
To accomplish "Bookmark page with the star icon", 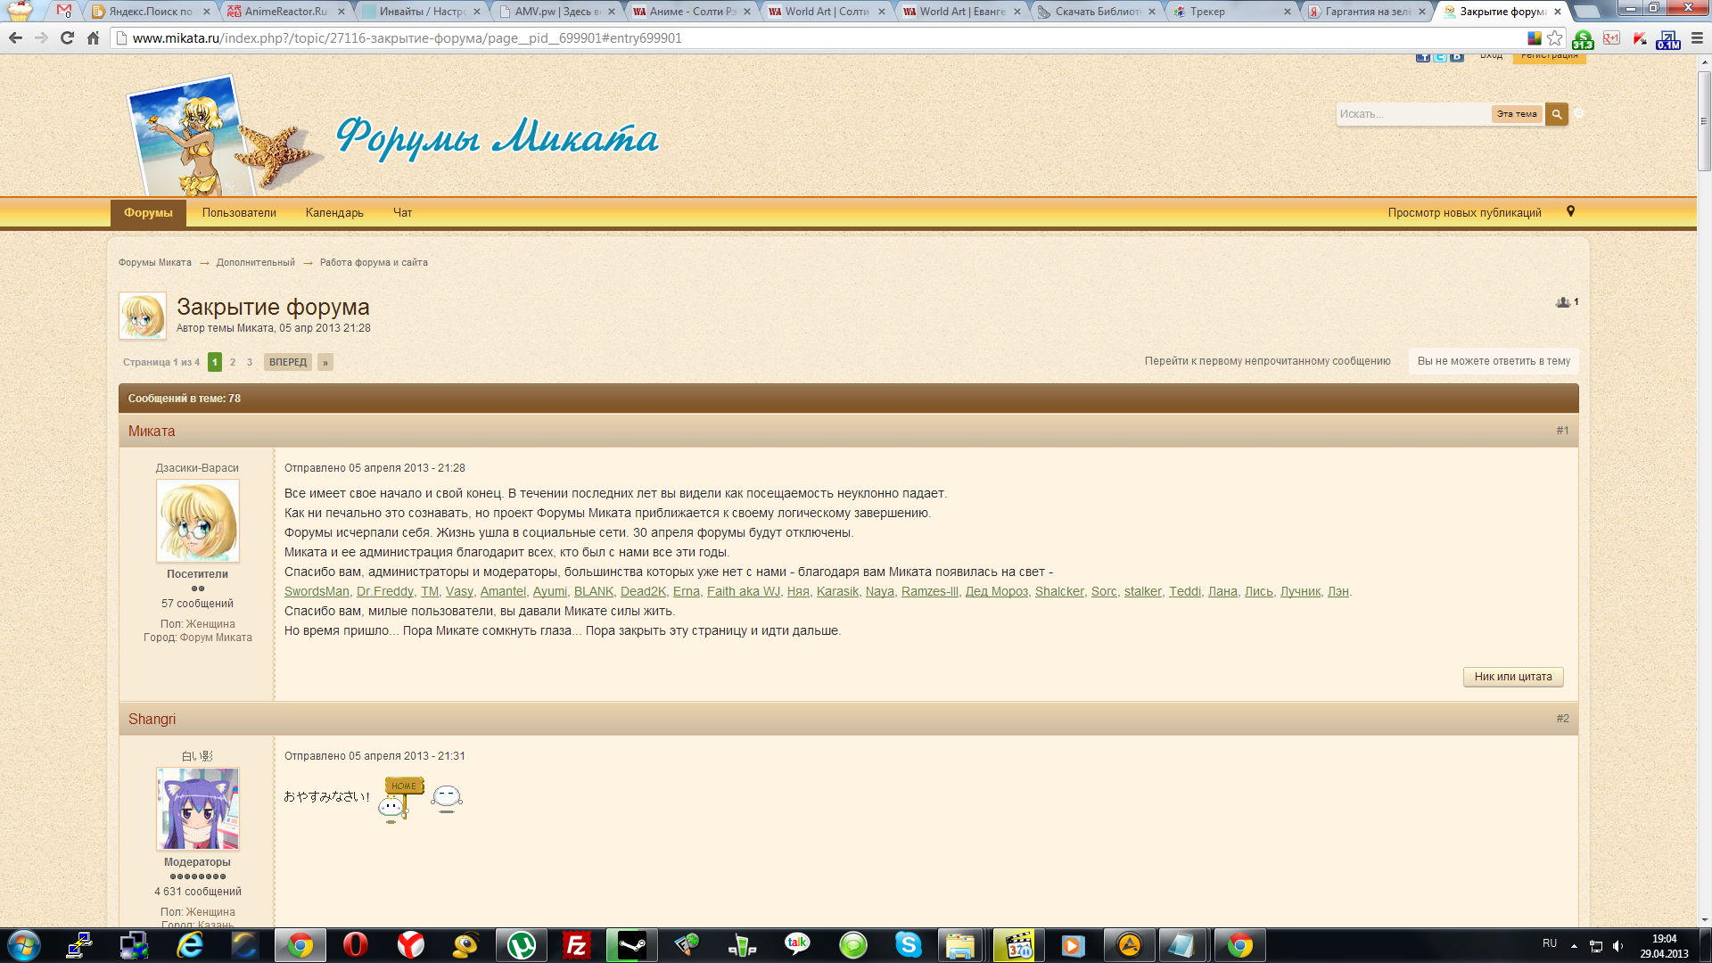I will 1555,38.
